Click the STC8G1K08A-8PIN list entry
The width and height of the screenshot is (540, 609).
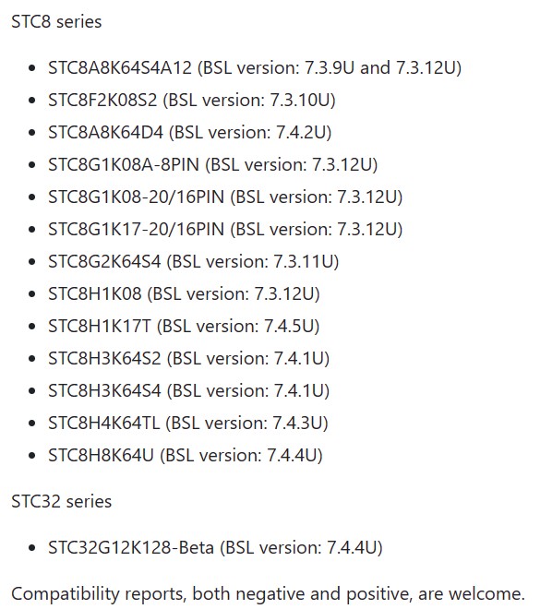click(212, 164)
